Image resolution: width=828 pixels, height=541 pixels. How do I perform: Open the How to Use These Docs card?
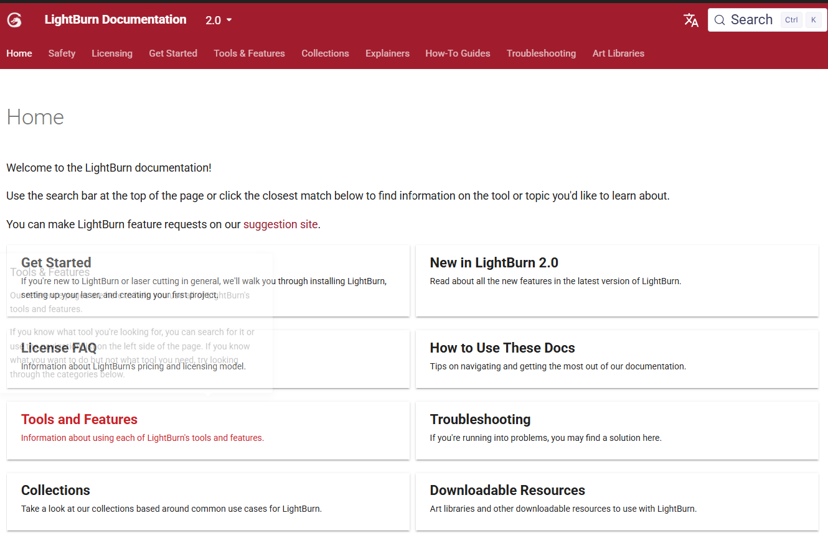click(x=616, y=358)
